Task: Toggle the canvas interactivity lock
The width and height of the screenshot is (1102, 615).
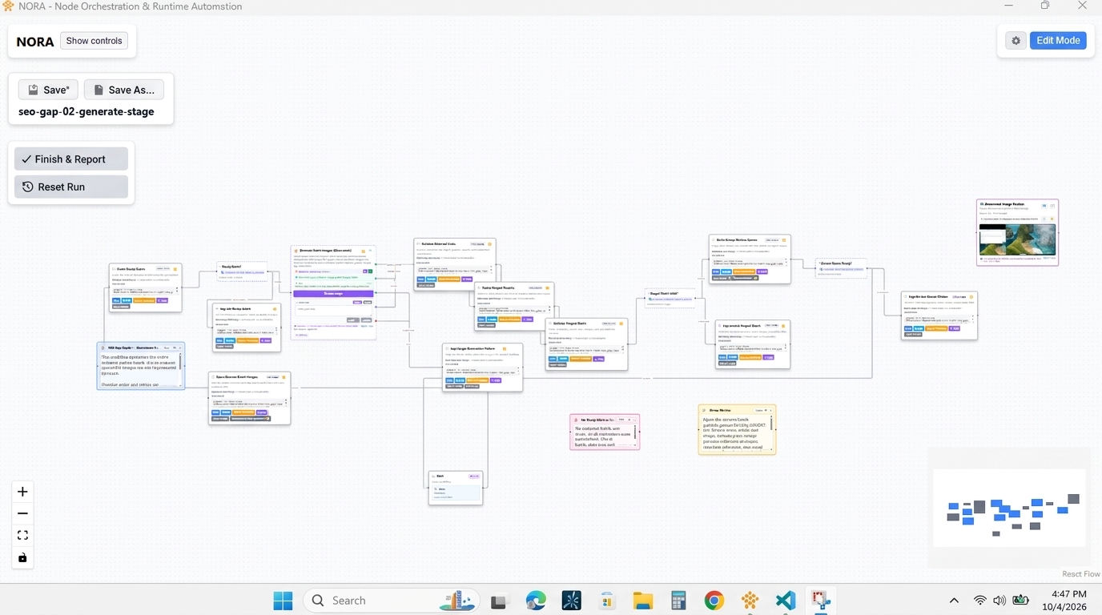Action: (x=22, y=557)
